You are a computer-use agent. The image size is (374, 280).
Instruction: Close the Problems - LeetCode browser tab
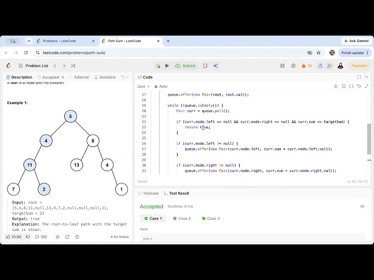[93, 41]
